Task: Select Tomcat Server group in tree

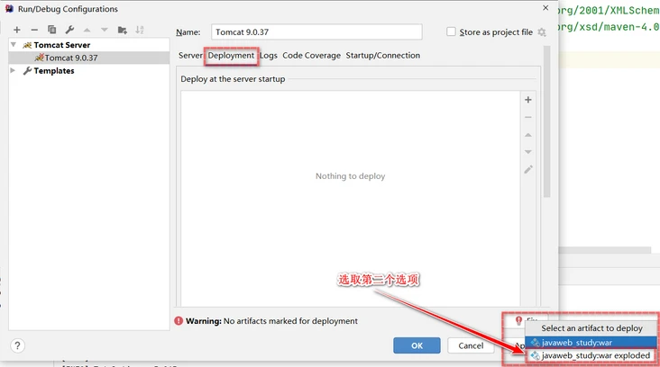Action: 62,45
